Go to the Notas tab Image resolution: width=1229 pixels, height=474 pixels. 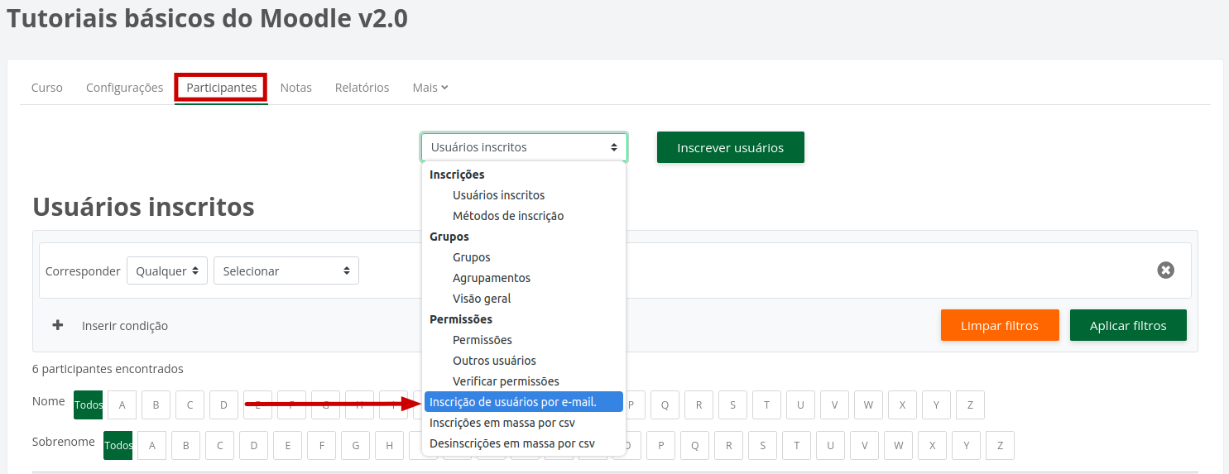pos(296,88)
